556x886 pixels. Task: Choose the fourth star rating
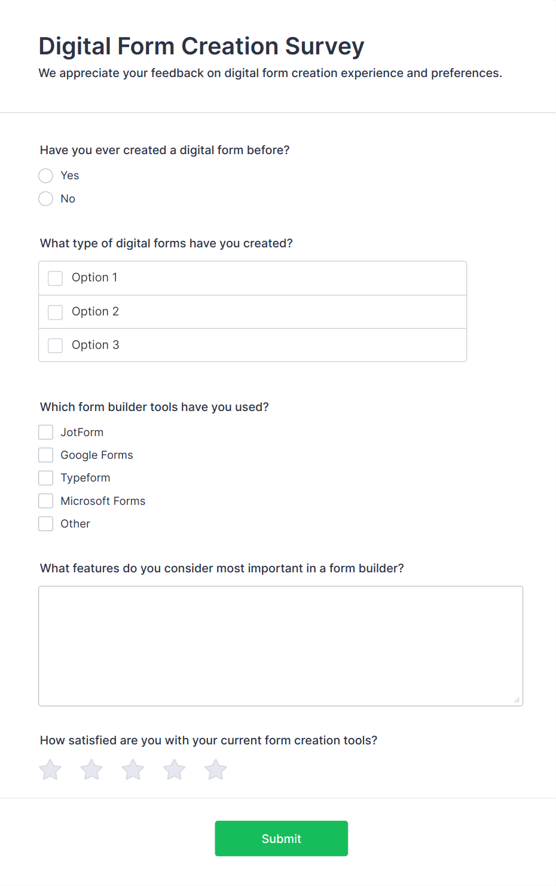175,769
